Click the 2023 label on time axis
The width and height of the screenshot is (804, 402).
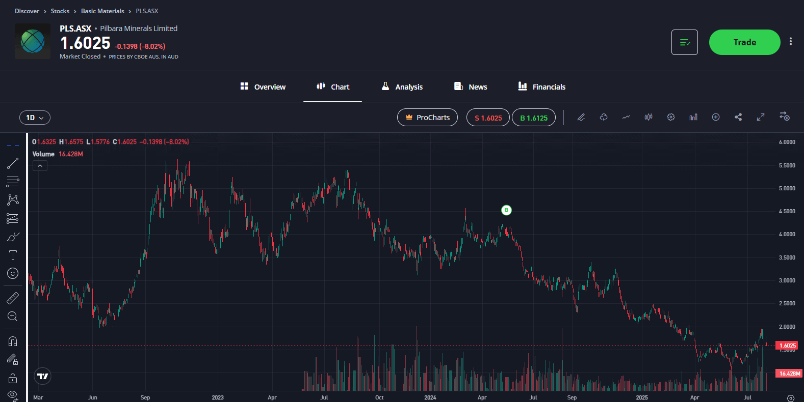pyautogui.click(x=218, y=397)
